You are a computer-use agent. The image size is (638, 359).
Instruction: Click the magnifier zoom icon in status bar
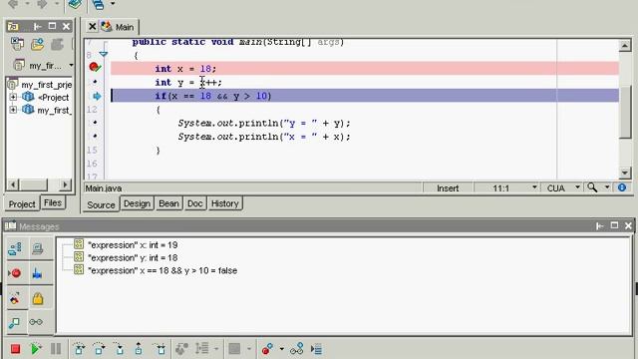(x=592, y=187)
